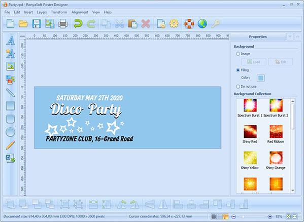Zoom out with the minus button
Image resolution: width=304 pixels, height=222 pixels.
point(233,216)
